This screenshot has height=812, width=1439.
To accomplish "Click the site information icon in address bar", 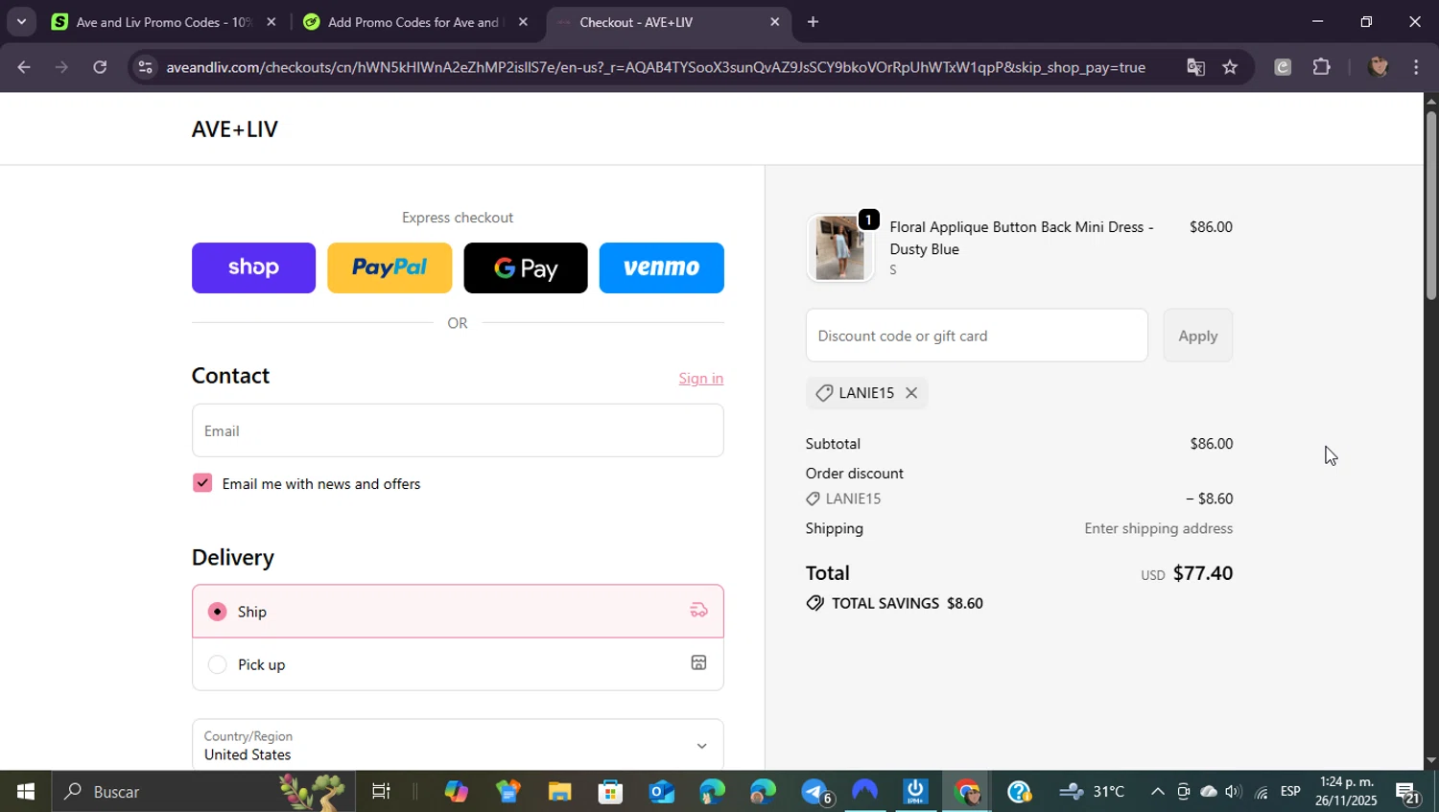I will 145,67.
